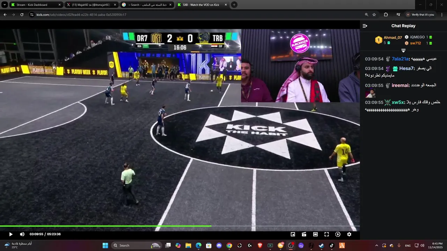View site information icon in address bar
The width and height of the screenshot is (447, 251).
[32, 15]
